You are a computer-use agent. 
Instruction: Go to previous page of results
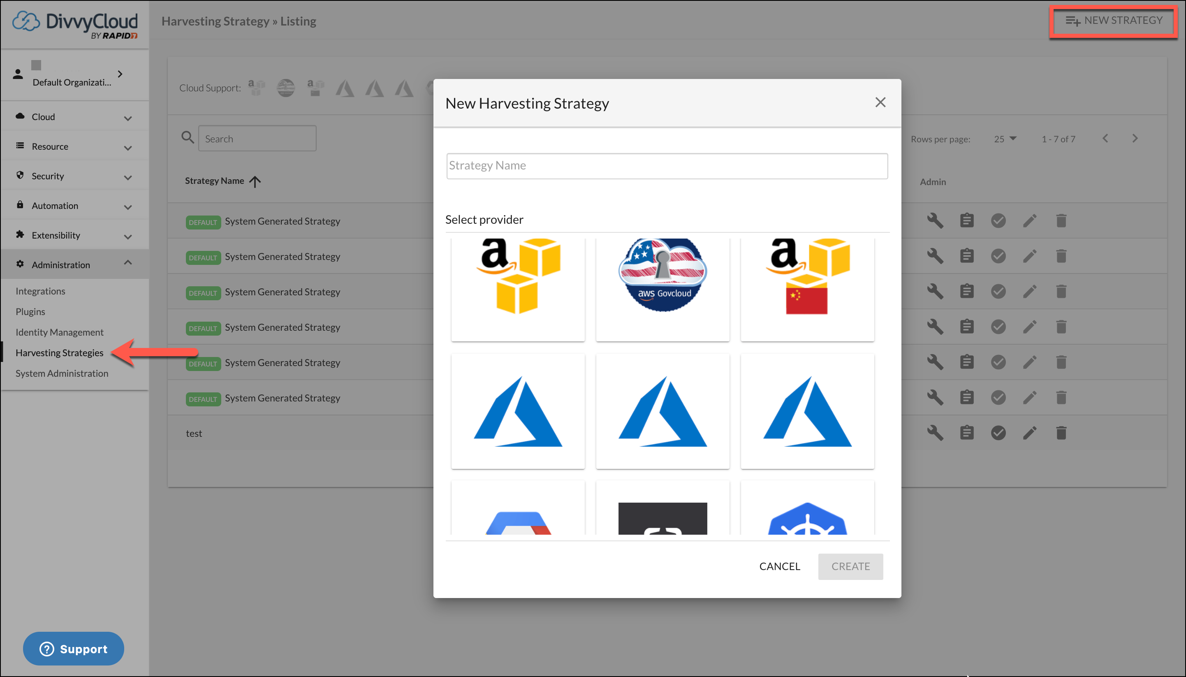[x=1105, y=139]
